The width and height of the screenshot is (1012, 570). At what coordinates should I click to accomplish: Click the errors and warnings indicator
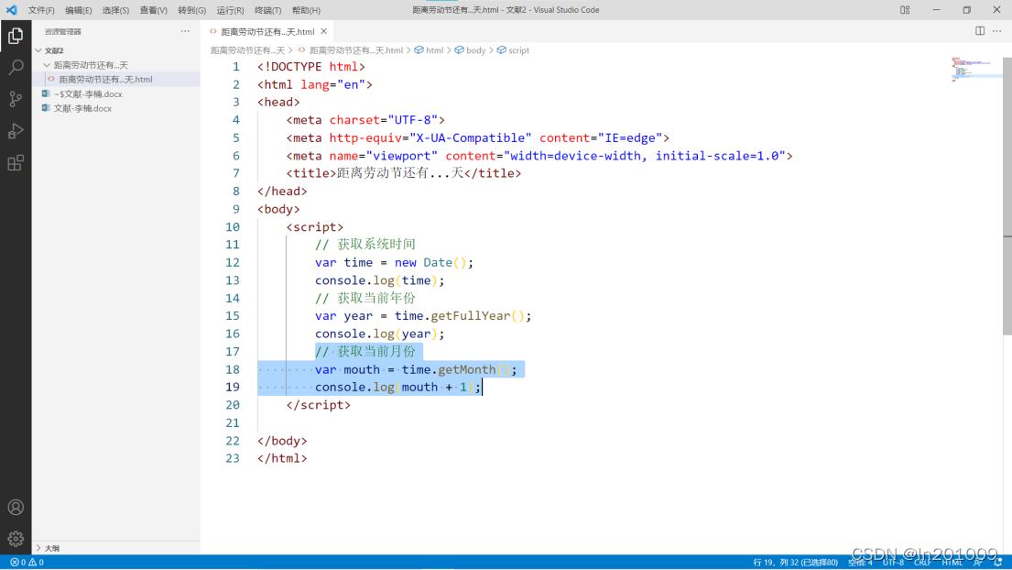(27, 563)
